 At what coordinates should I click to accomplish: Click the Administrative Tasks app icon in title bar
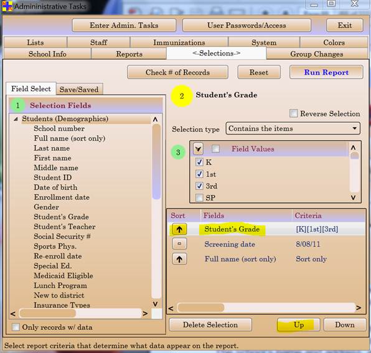click(x=7, y=6)
